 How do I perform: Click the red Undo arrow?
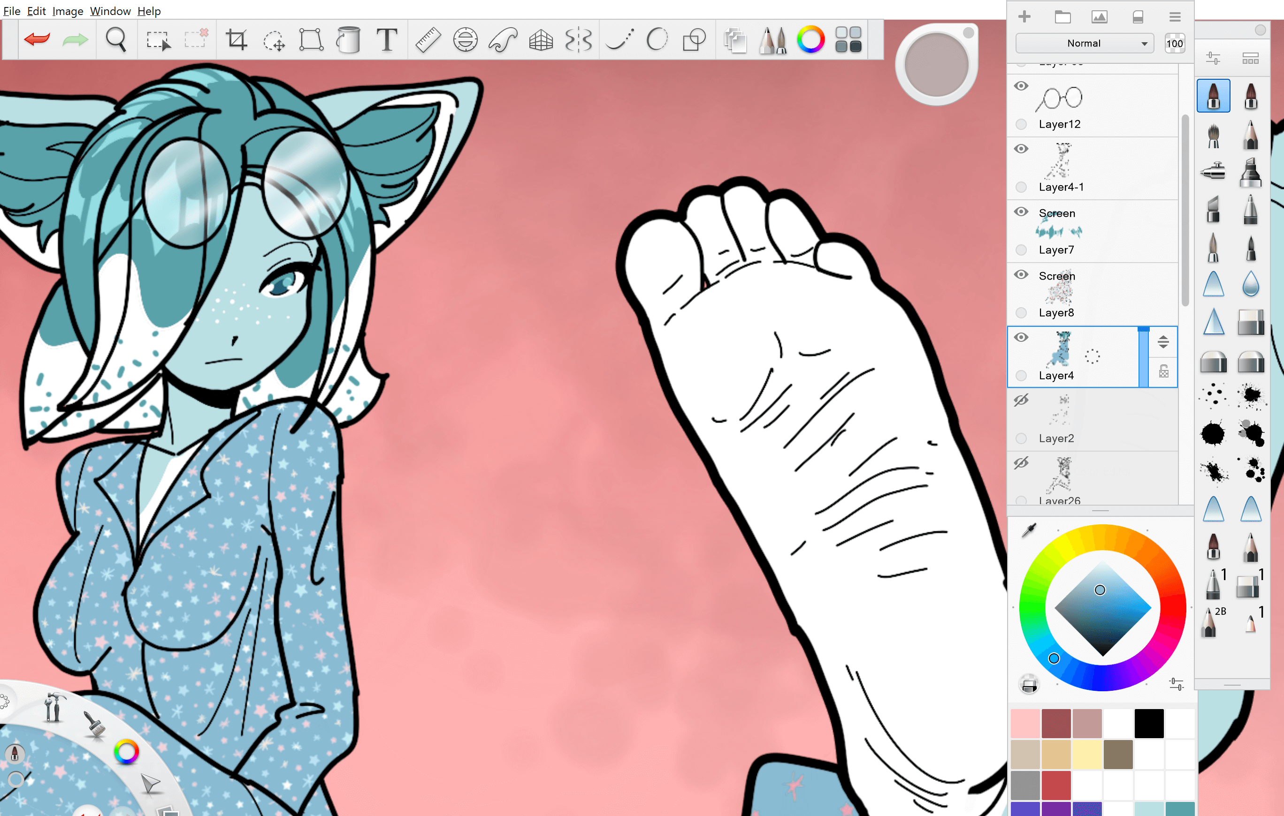coord(37,39)
